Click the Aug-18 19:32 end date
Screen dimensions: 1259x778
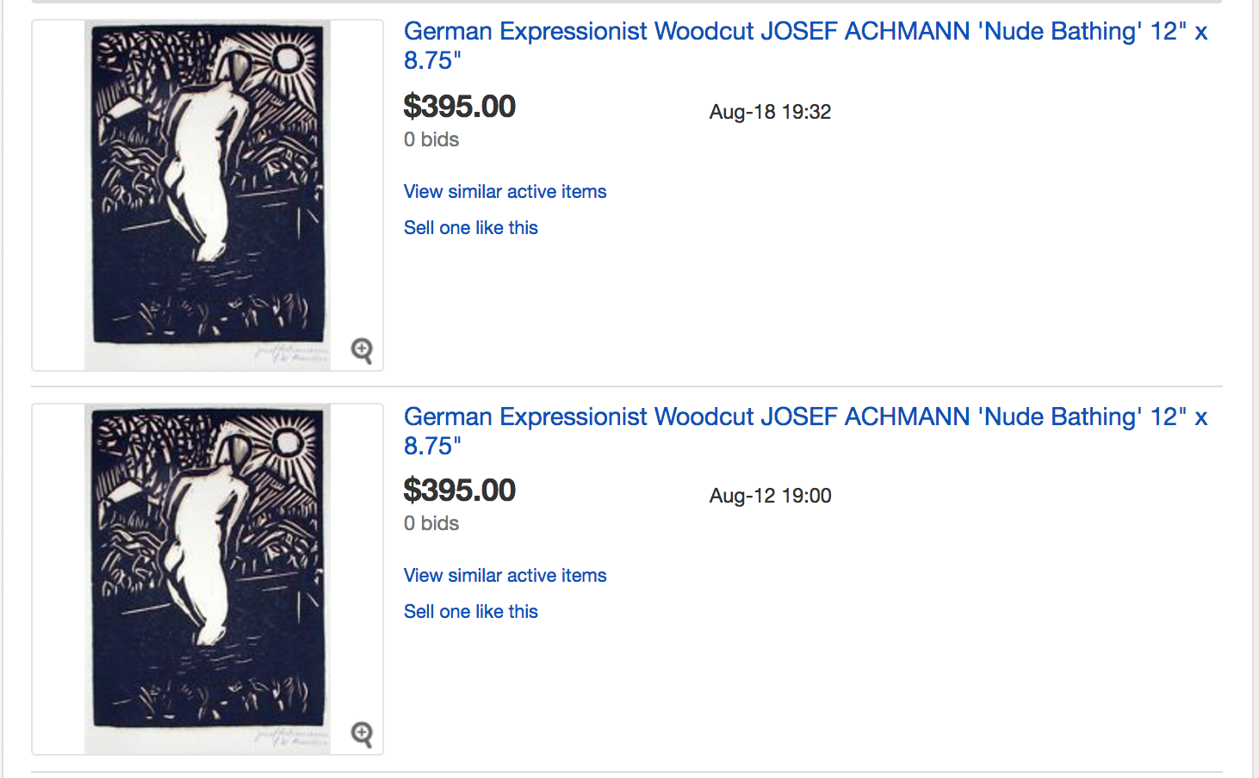point(770,112)
